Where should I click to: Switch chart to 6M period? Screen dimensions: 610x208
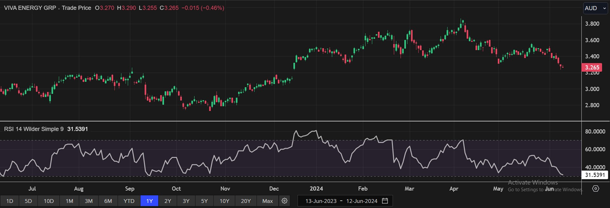108,201
